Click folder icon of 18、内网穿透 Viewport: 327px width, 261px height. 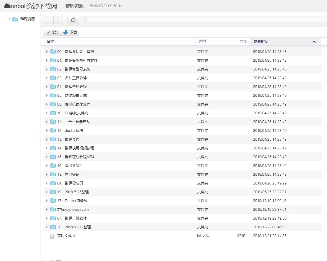(53, 174)
